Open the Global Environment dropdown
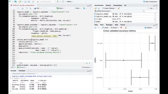168x94 pixels. coord(103,11)
